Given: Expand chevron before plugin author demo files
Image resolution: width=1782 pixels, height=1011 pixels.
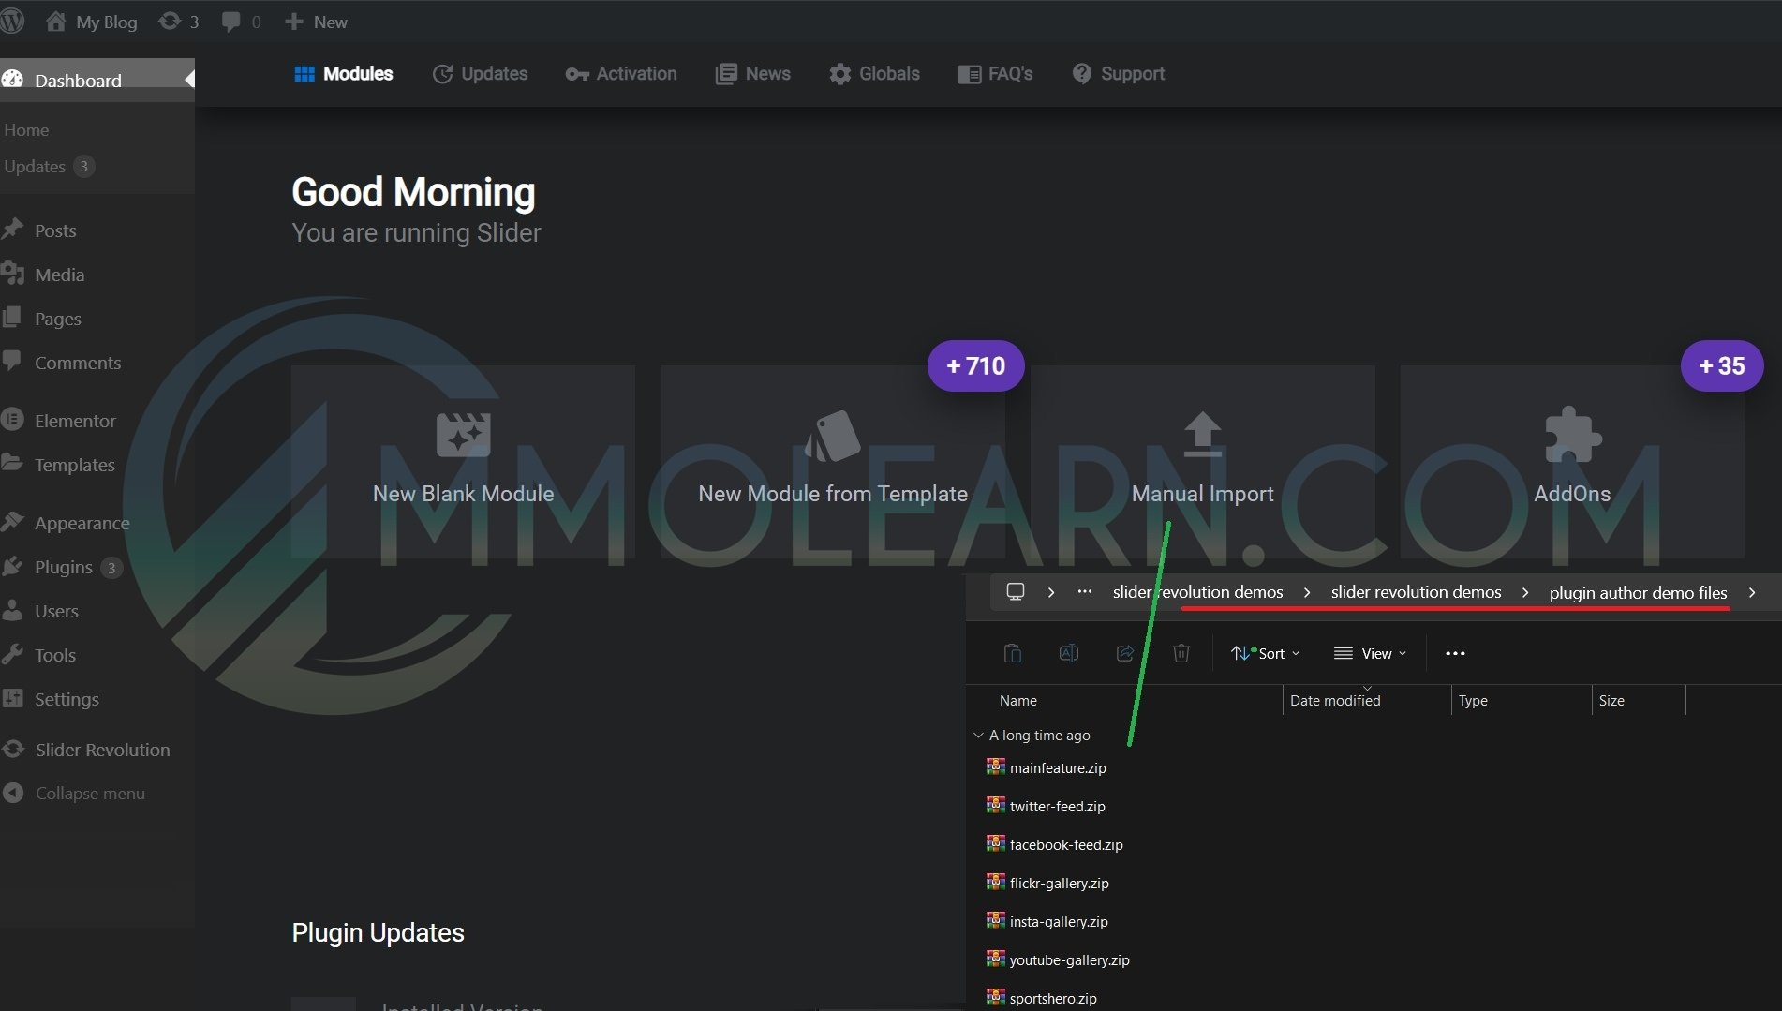Looking at the screenshot, I should point(1525,592).
